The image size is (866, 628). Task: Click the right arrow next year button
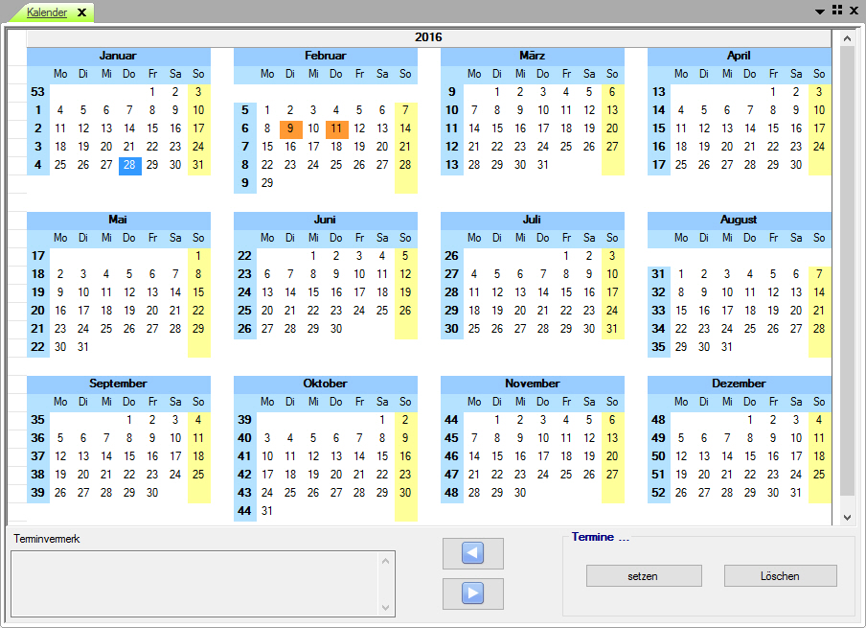[x=472, y=593]
